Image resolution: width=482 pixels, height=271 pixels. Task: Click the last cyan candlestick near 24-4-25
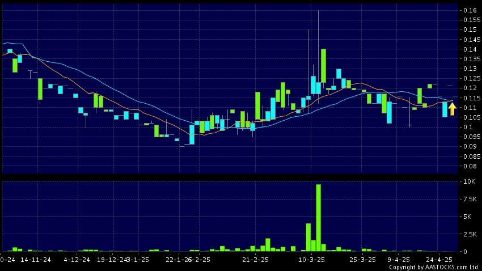pyautogui.click(x=445, y=109)
